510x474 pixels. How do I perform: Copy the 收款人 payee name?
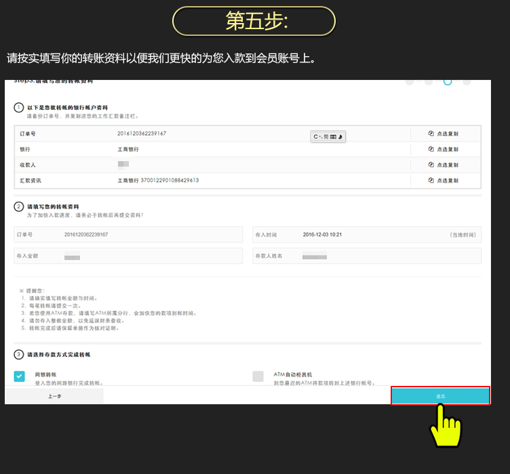click(x=444, y=165)
